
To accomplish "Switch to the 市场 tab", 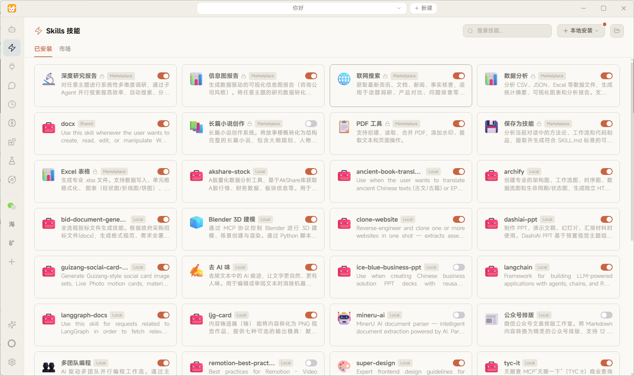I will click(65, 49).
